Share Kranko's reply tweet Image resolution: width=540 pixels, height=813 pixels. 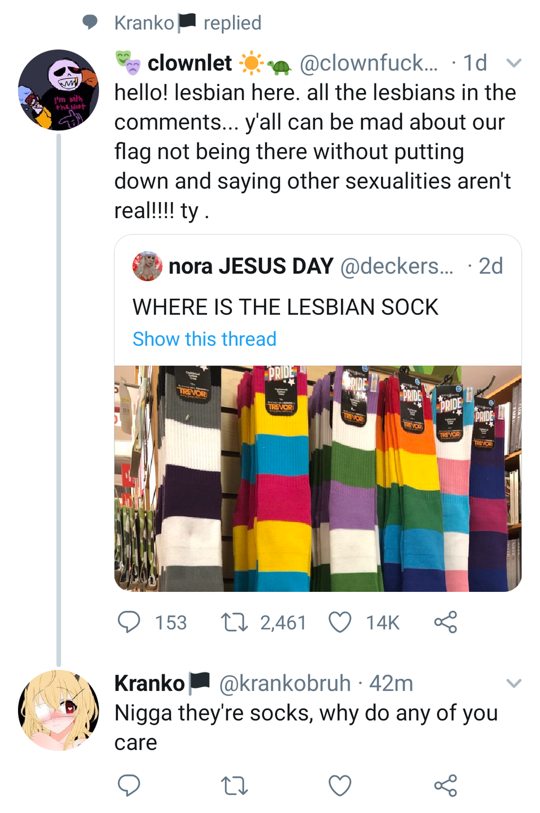point(445,785)
